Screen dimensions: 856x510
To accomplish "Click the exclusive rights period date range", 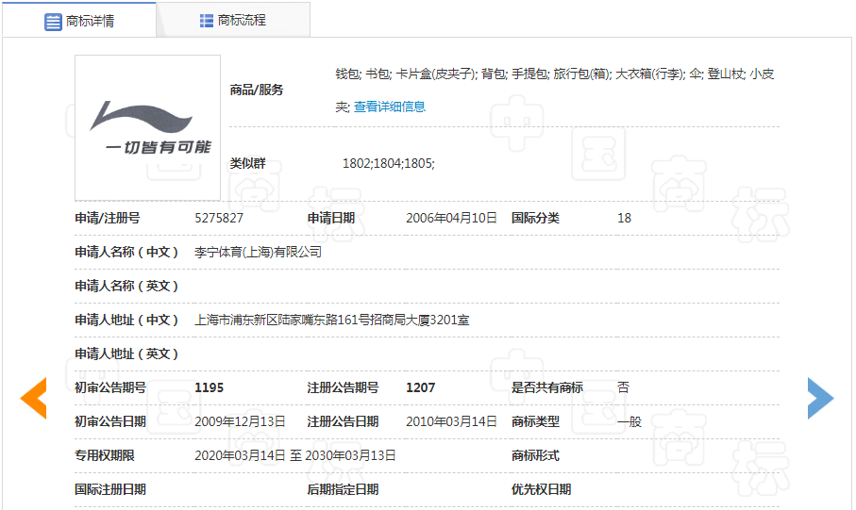I will pos(294,455).
